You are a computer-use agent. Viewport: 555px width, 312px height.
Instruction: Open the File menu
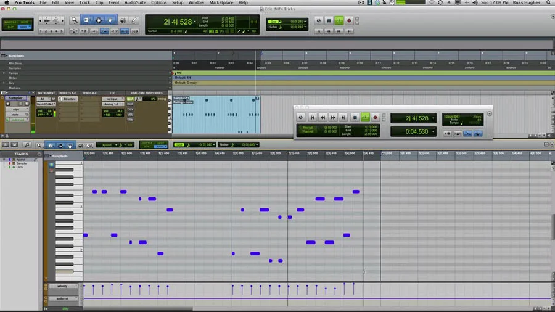pyautogui.click(x=43, y=2)
